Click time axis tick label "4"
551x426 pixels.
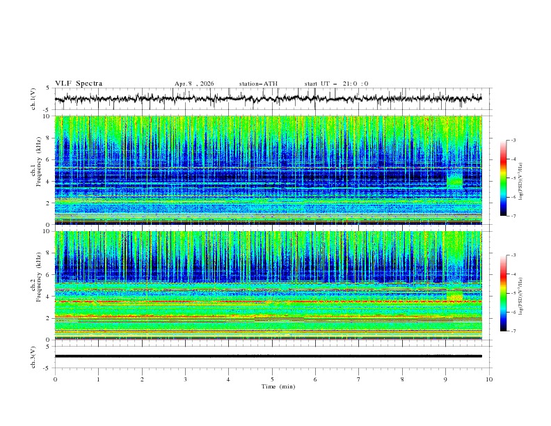pyautogui.click(x=228, y=379)
